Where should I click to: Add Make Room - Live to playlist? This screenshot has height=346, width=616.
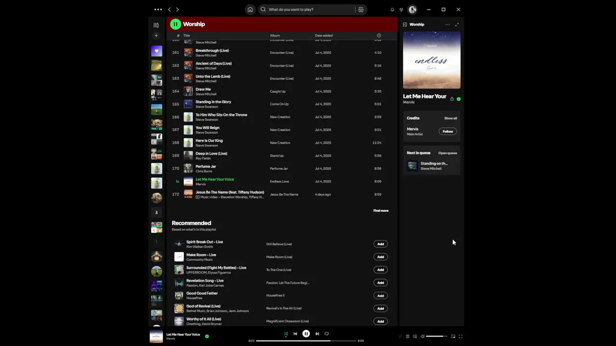click(380, 257)
